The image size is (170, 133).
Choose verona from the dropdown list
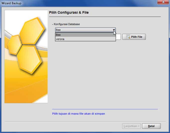pyautogui.click(x=85, y=39)
